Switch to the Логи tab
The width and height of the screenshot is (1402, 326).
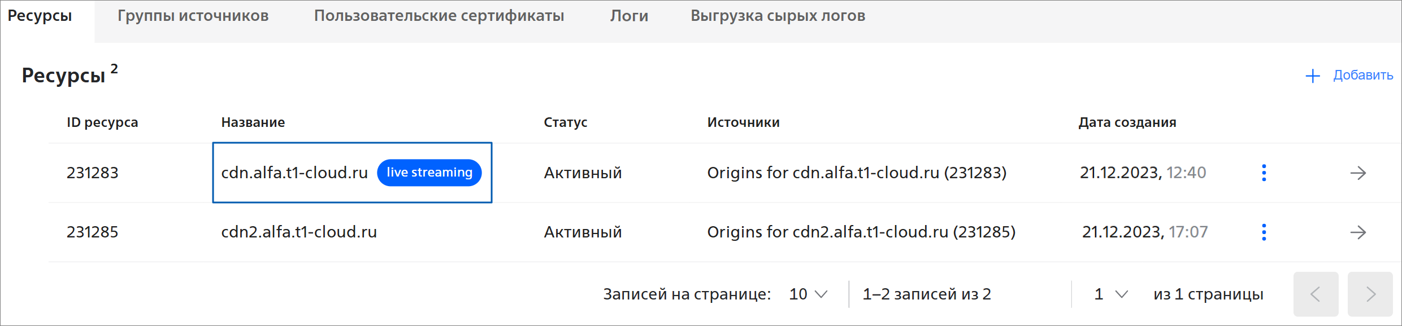(x=629, y=16)
